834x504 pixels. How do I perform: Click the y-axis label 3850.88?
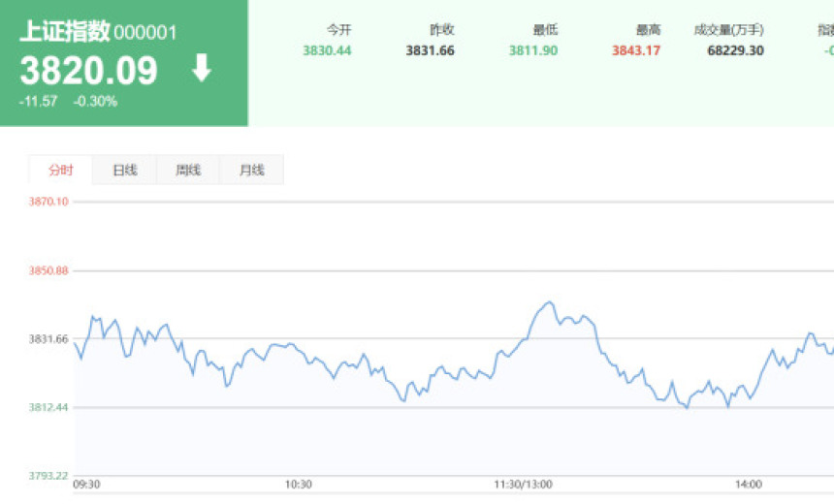click(x=48, y=270)
